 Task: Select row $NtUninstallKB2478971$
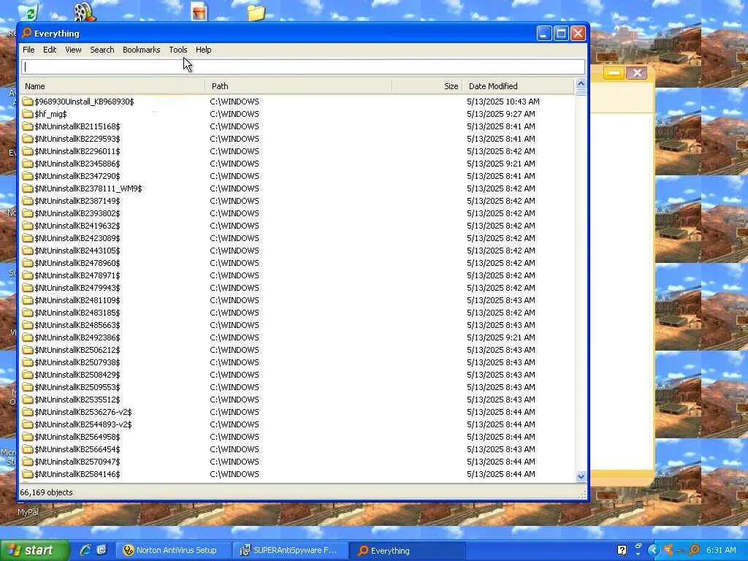298,275
